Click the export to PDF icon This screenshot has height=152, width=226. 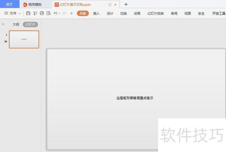coord(35,13)
